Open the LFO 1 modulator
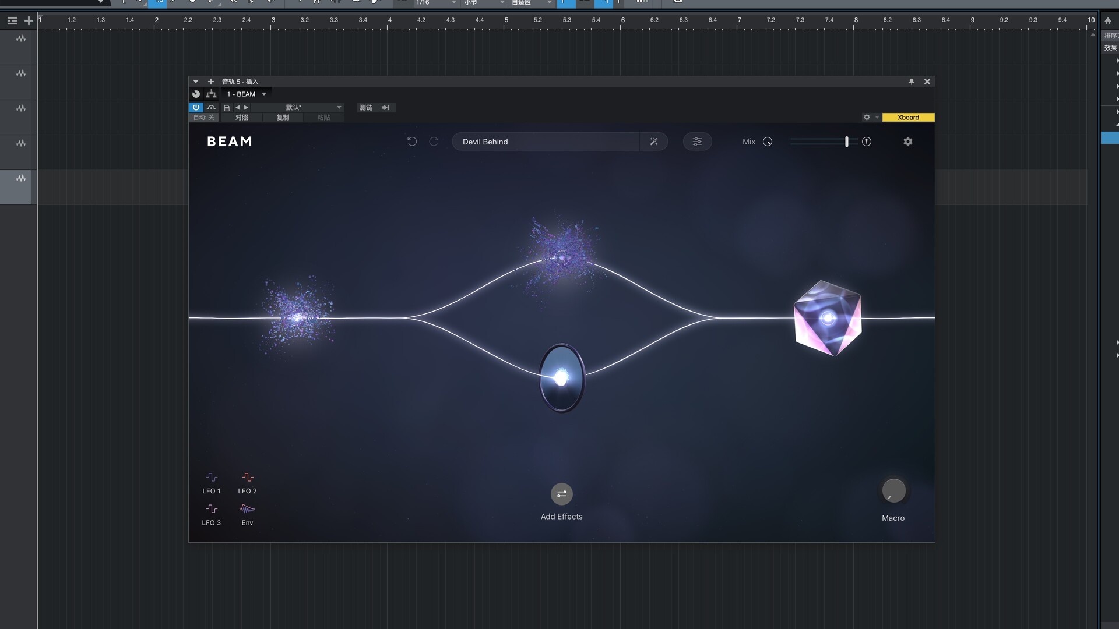The height and width of the screenshot is (629, 1119). pos(211,482)
